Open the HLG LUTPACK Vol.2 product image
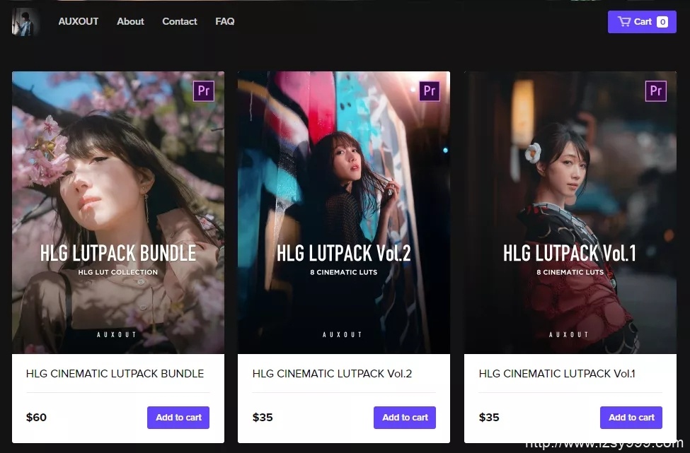Image resolution: width=690 pixels, height=453 pixels. [344, 213]
